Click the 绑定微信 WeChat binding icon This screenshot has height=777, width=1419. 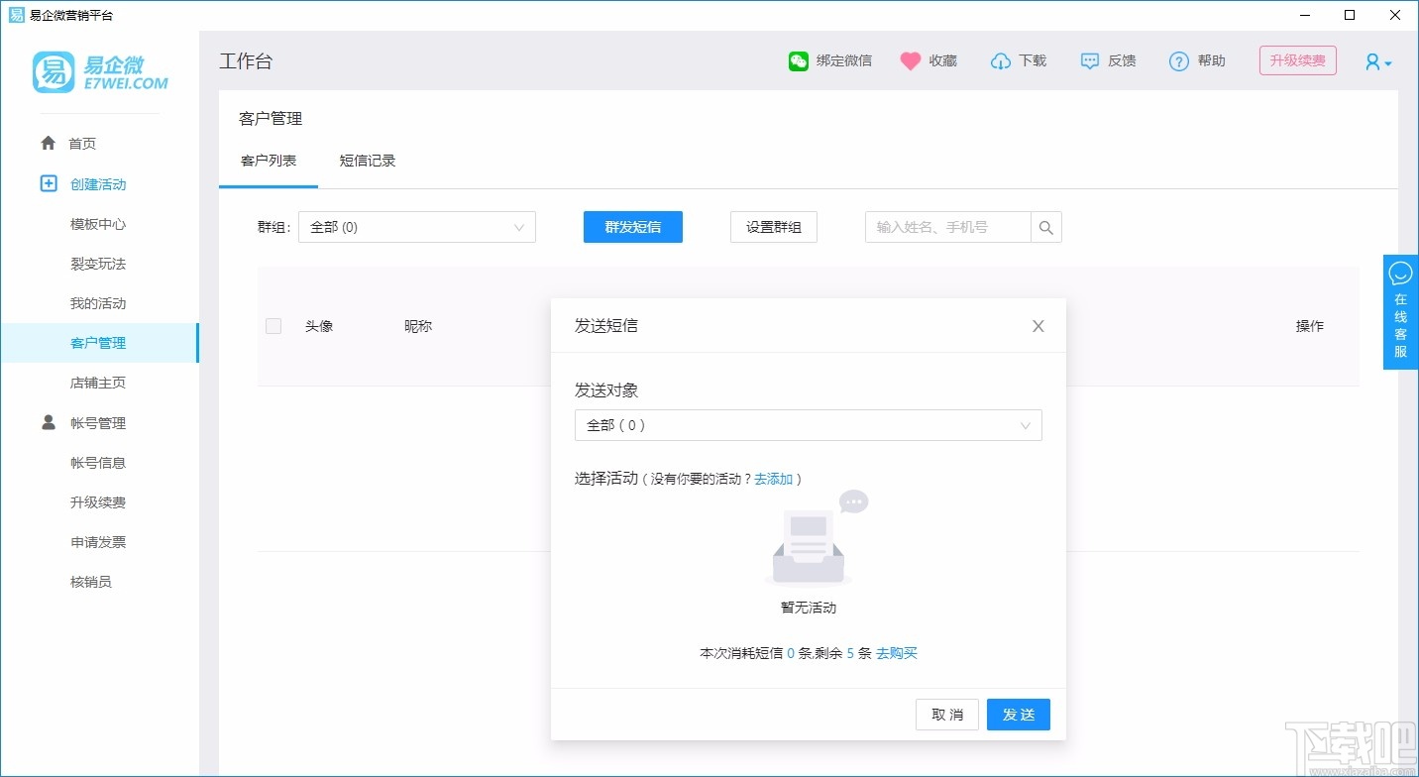coord(798,60)
